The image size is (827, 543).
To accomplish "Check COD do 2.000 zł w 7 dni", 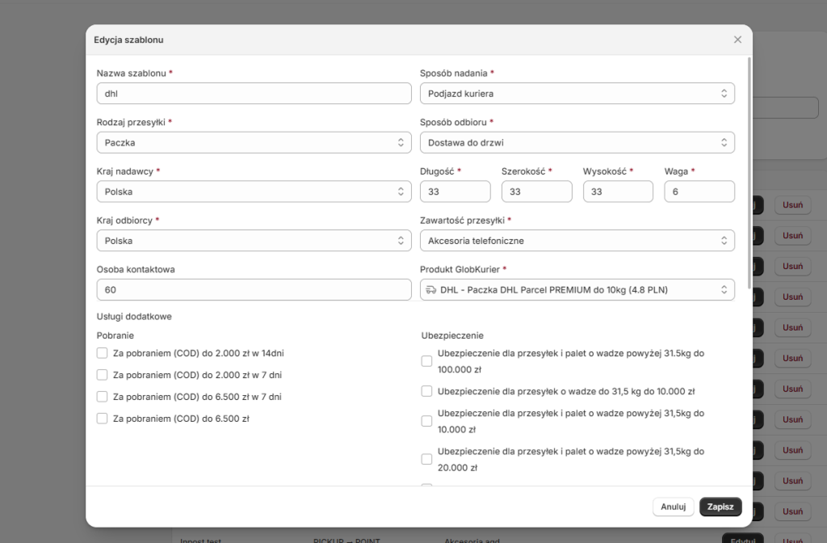I will pos(103,375).
